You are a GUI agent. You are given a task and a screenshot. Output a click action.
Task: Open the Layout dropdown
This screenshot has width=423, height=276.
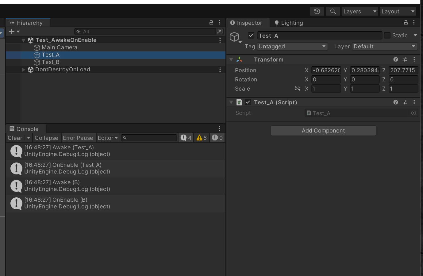[398, 11]
